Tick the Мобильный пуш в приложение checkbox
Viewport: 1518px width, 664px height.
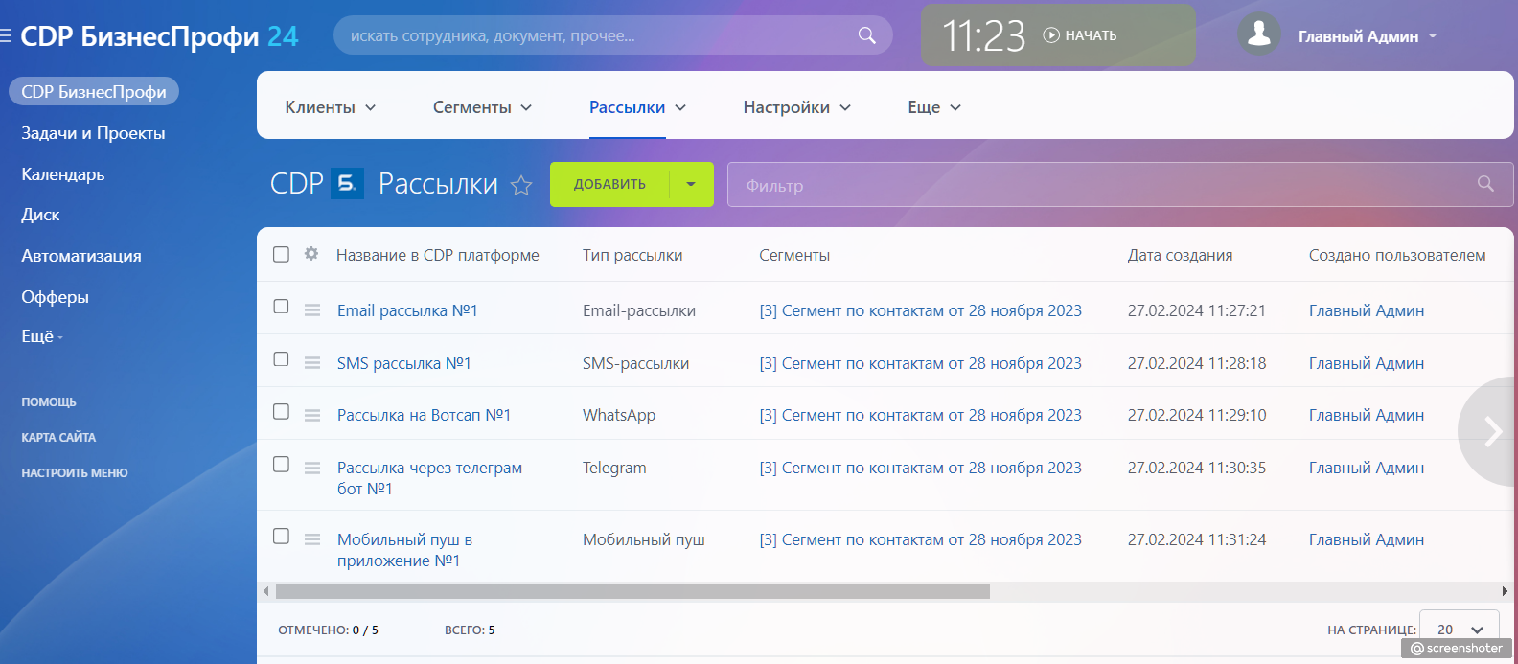point(281,536)
